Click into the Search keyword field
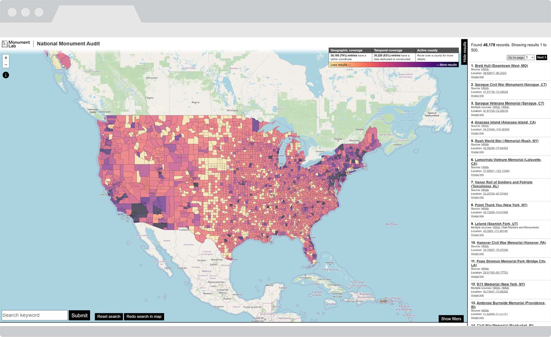Image resolution: width=551 pixels, height=337 pixels. click(34, 315)
